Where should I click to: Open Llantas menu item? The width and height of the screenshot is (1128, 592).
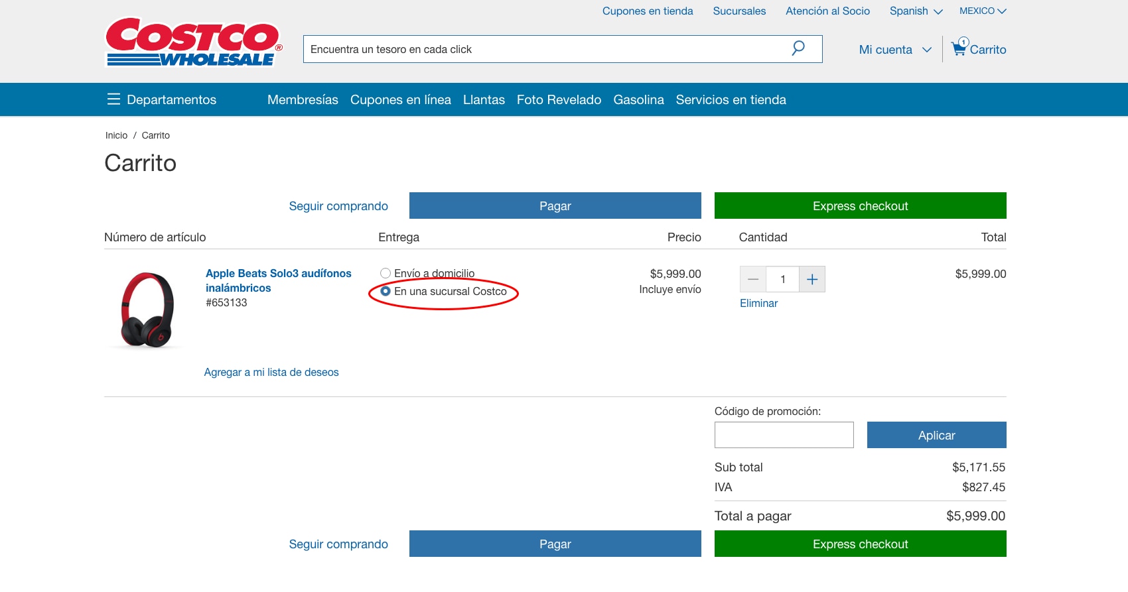[484, 99]
